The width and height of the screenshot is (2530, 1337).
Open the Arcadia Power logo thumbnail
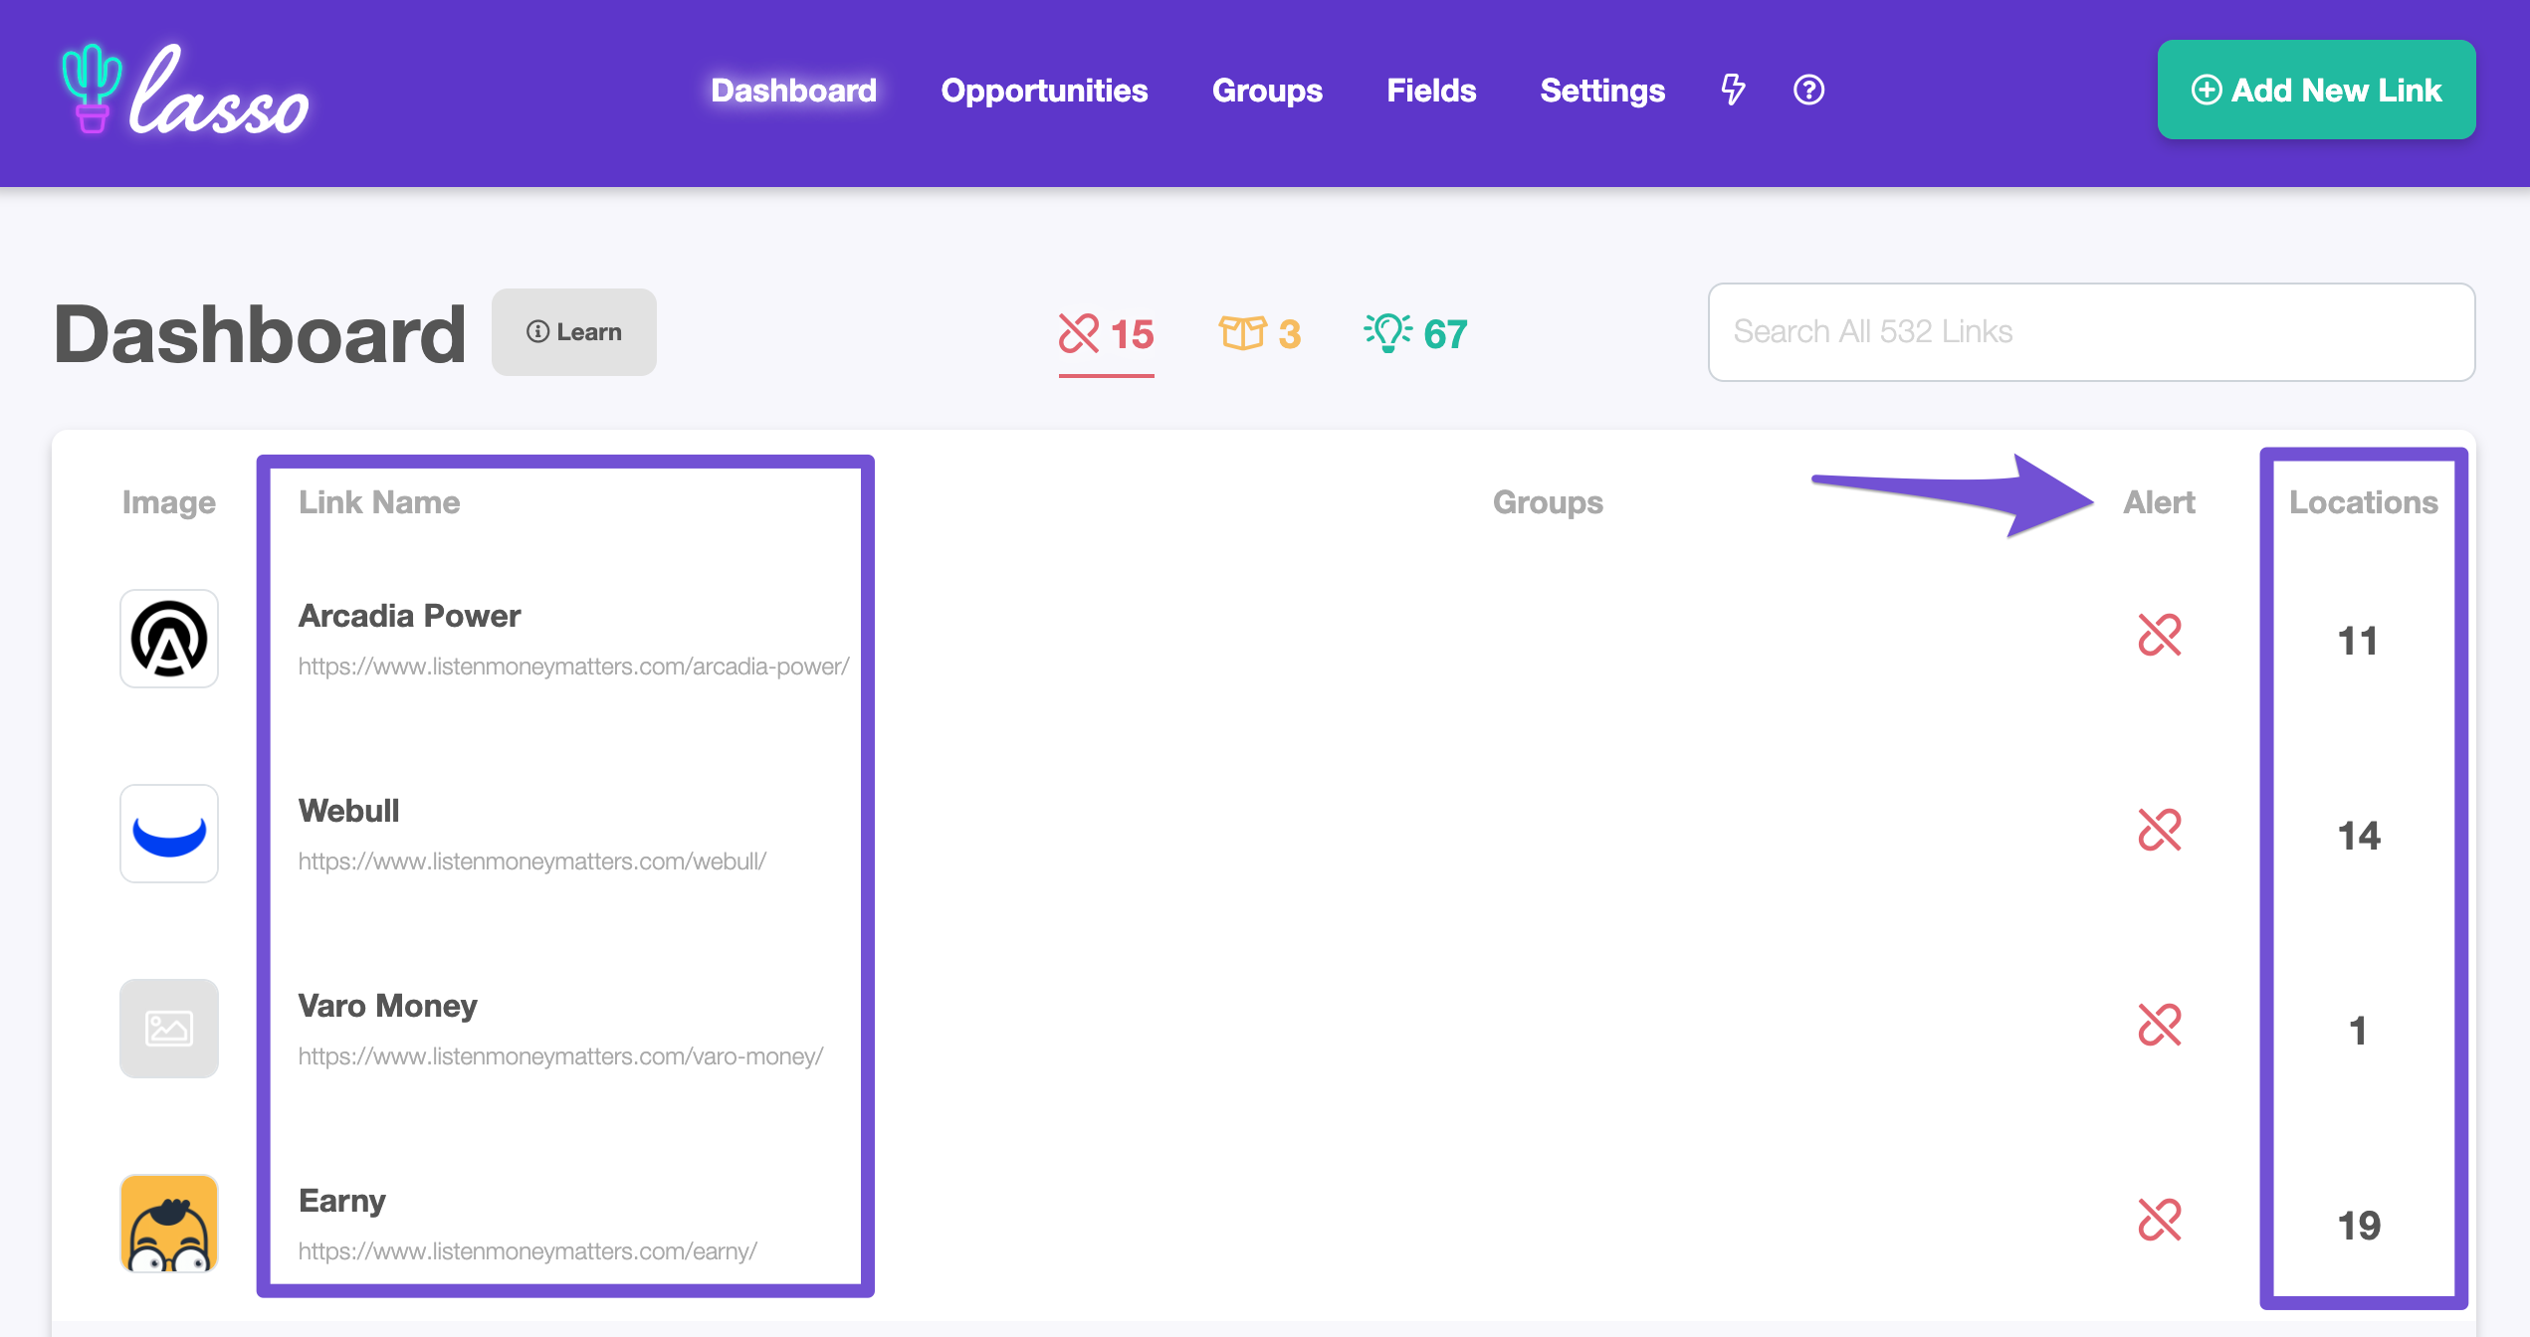point(169,639)
